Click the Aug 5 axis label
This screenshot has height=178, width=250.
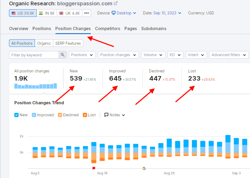coord(35,173)
